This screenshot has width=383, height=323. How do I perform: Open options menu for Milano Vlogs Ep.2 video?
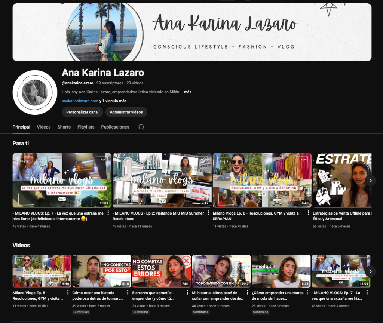point(208,213)
